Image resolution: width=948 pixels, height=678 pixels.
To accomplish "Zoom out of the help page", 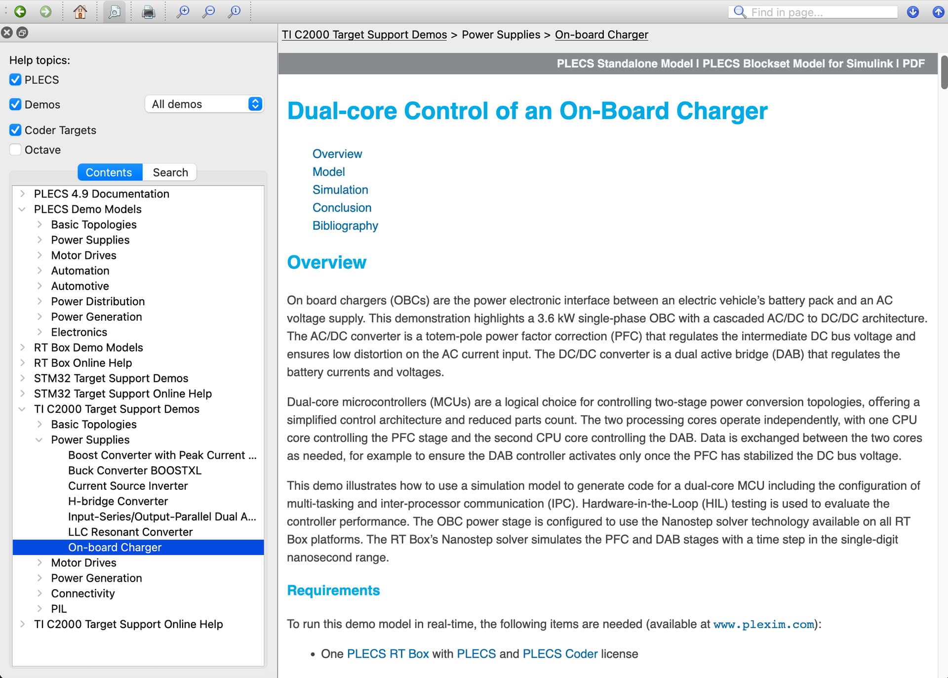I will coord(209,11).
